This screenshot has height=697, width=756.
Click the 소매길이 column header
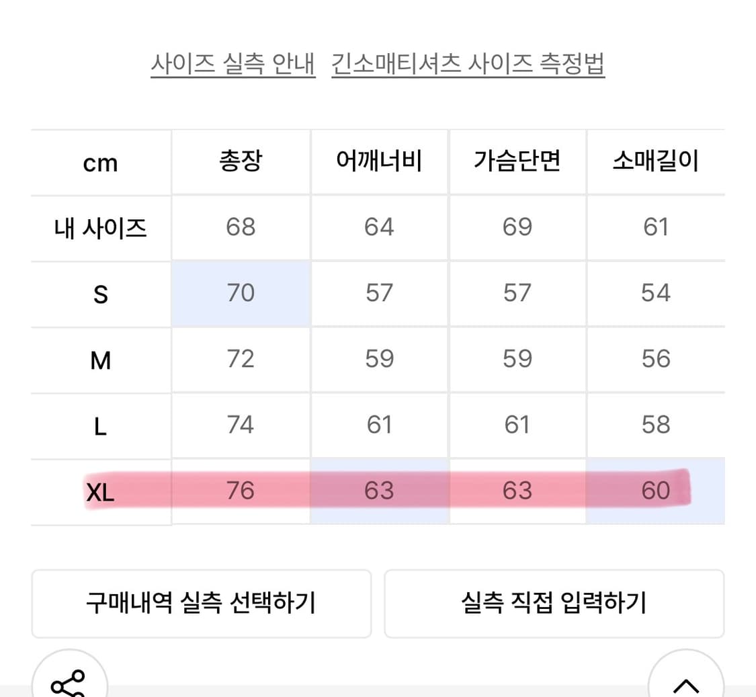point(655,162)
